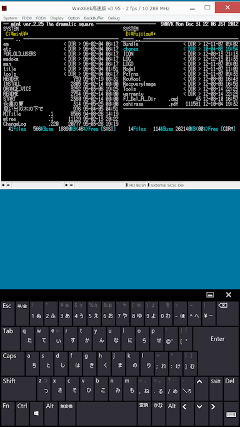
Task: Tap the right arrow key on keyboard
Action: [213, 414]
